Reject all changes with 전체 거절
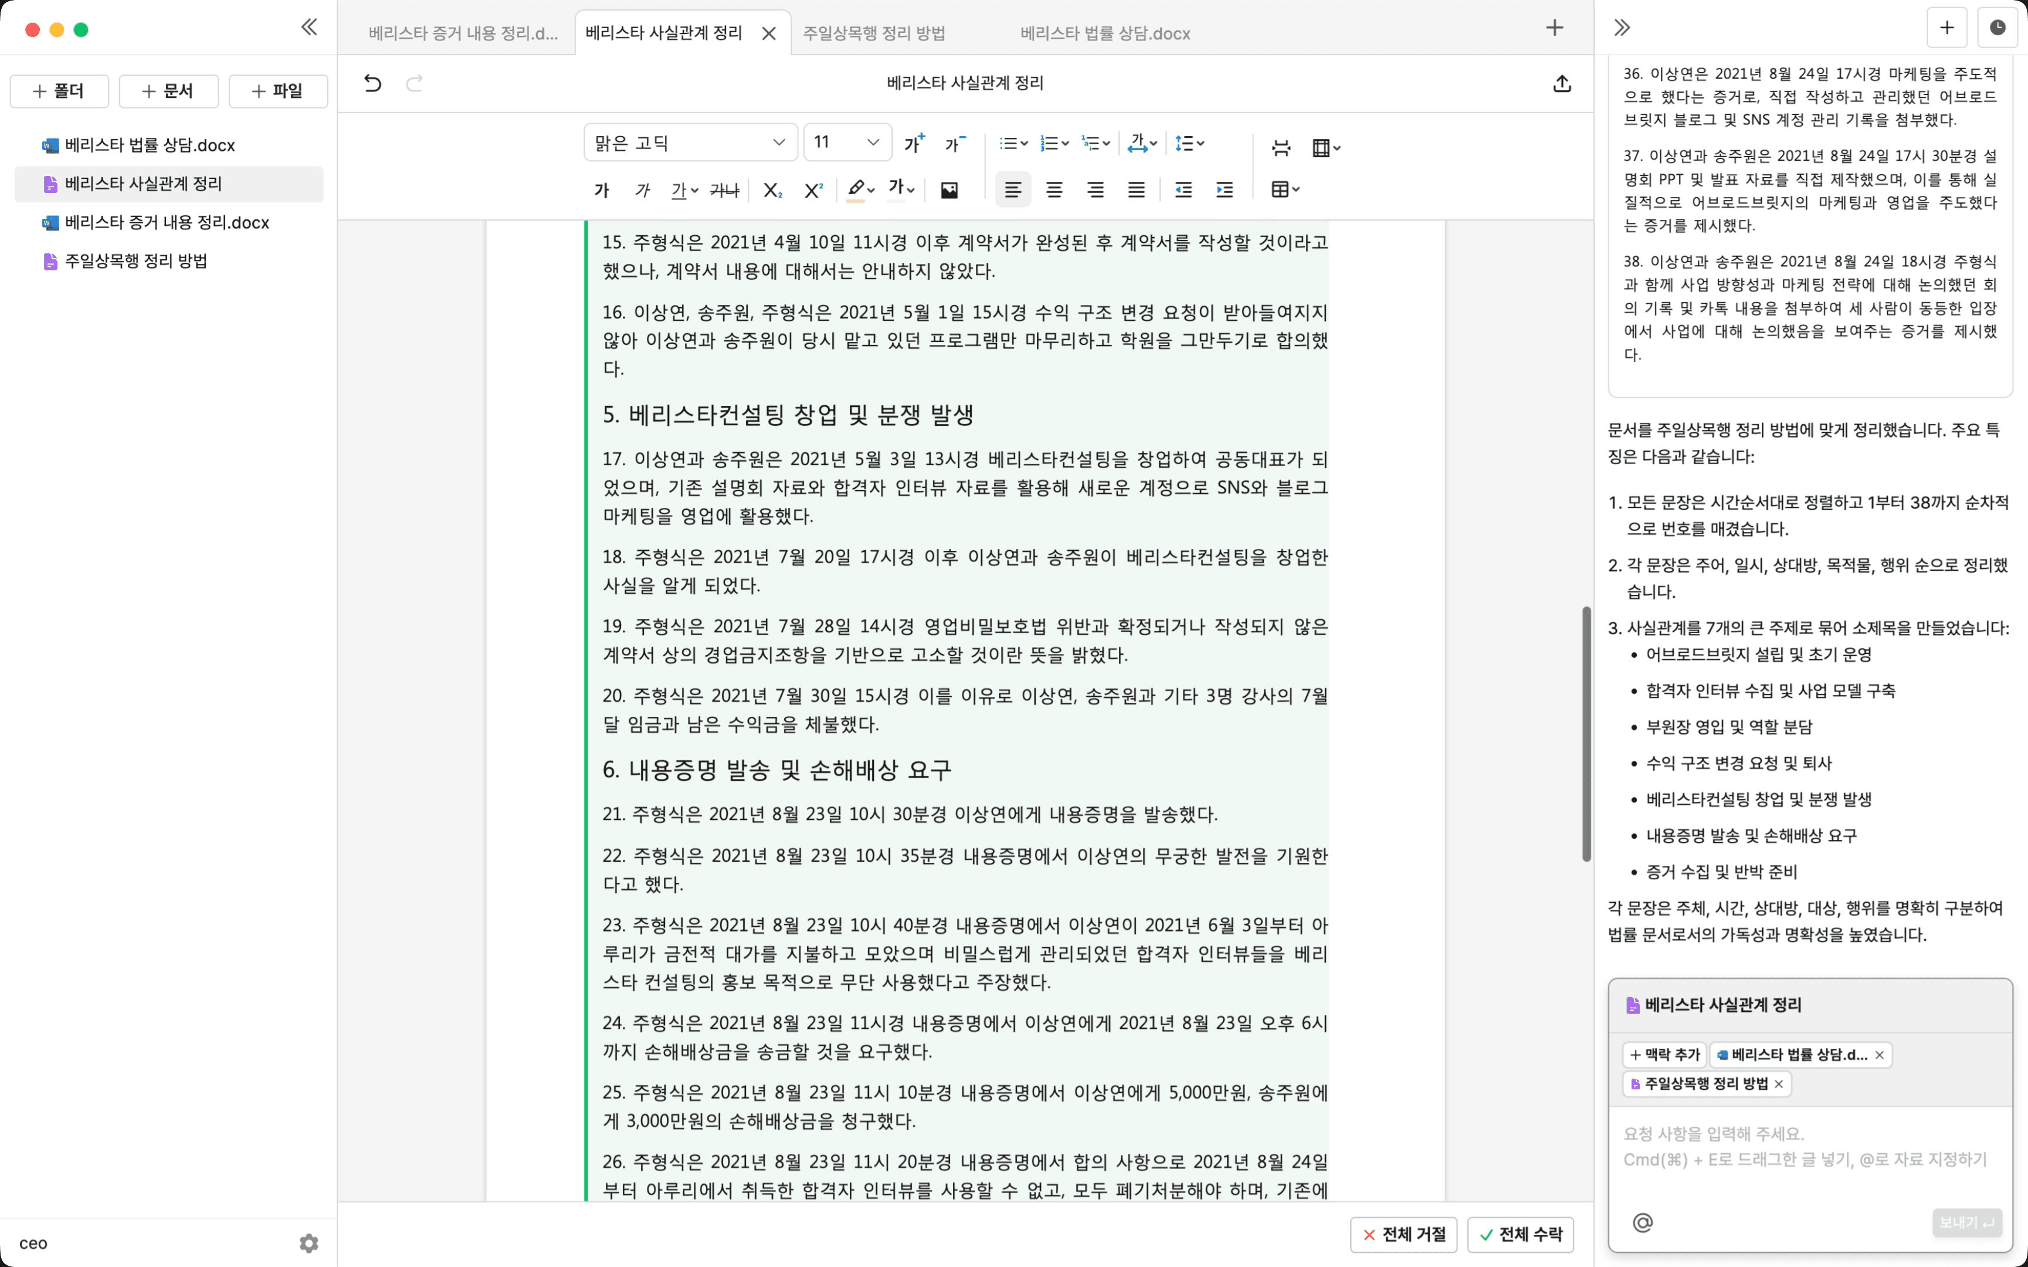2028x1267 pixels. (x=1403, y=1234)
